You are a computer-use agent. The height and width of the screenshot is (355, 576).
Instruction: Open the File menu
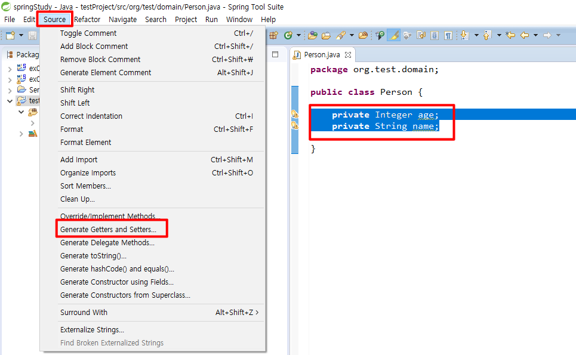coord(10,20)
